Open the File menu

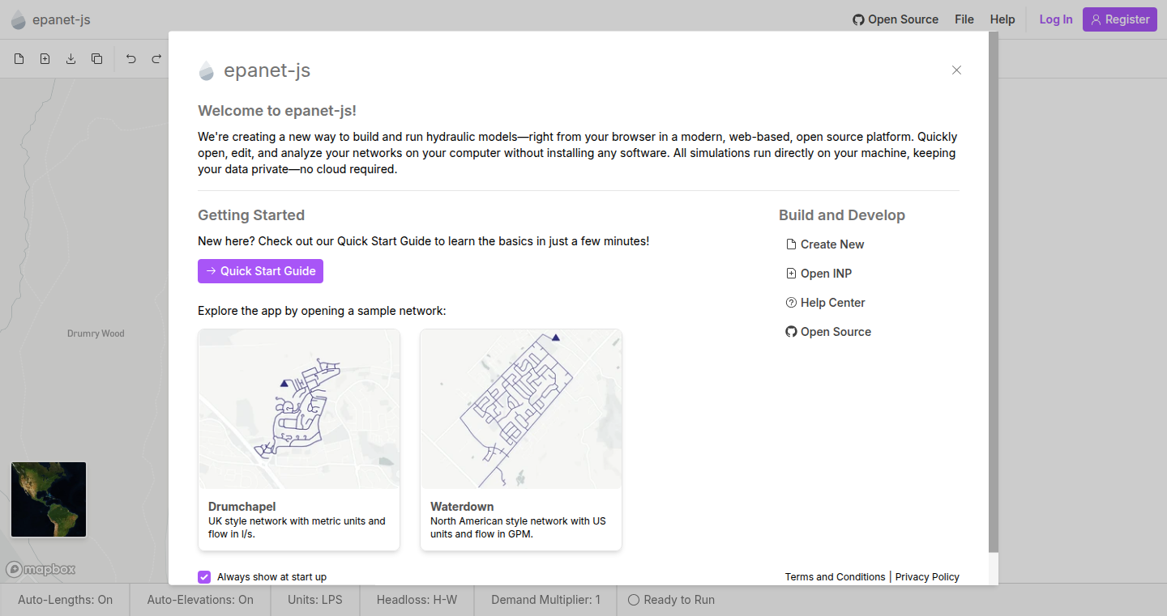(x=964, y=19)
